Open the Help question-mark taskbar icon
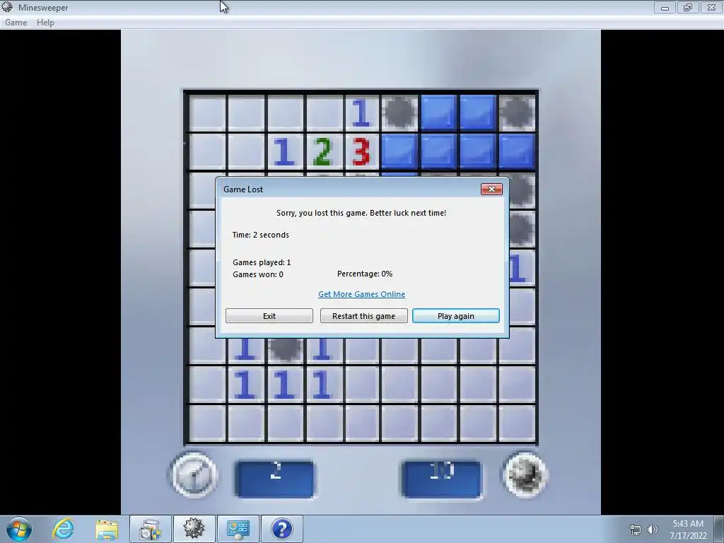The height and width of the screenshot is (543, 724). click(x=281, y=529)
